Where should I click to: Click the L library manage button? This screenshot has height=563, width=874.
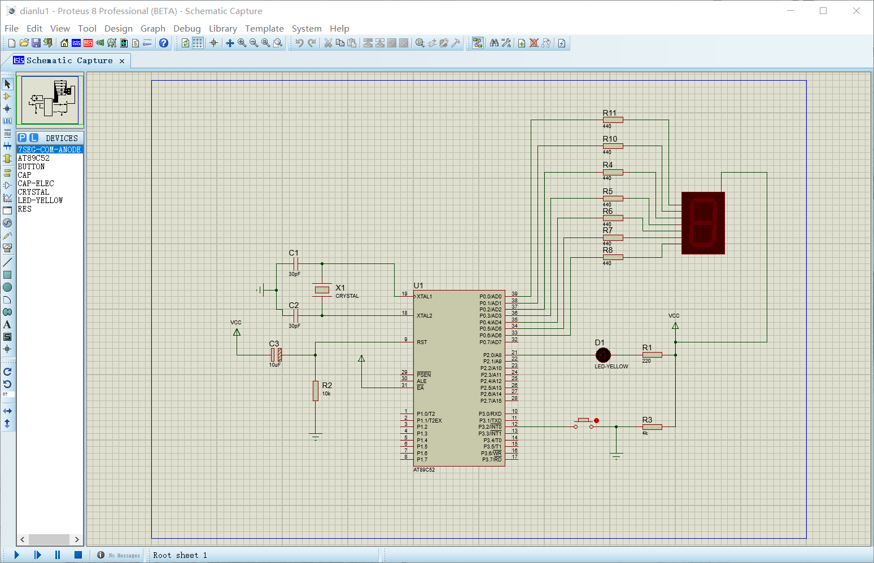34,138
